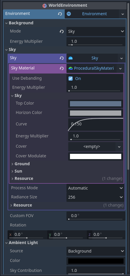This screenshot has width=130, height=276.
Task: Open the Background Mode dropdown showing Sky
Action: click(x=96, y=32)
